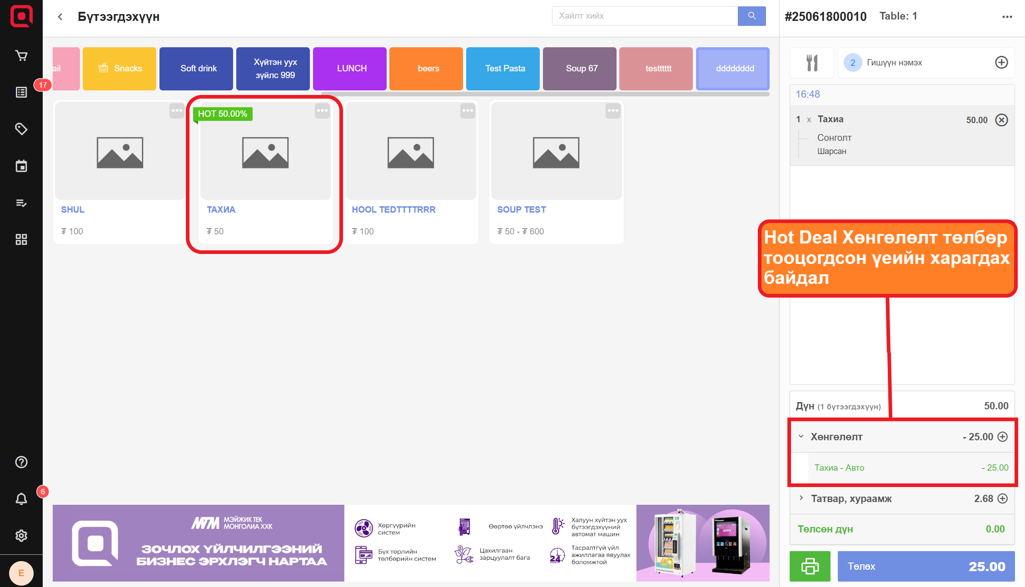Screen dimensions: 1025x587
Task: Click the price tag sidebar icon
Action: [x=21, y=129]
